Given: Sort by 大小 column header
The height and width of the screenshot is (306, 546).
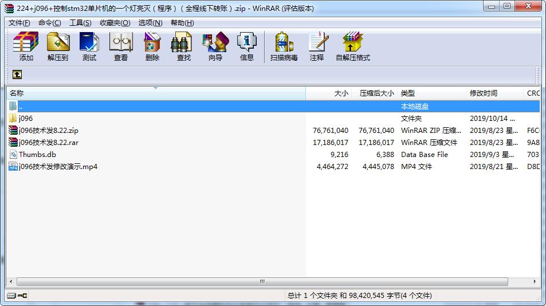Looking at the screenshot, I should [x=328, y=93].
